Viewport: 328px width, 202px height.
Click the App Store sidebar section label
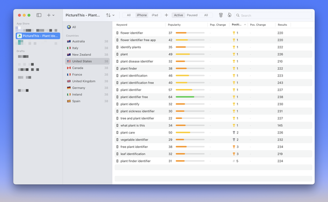point(23,24)
